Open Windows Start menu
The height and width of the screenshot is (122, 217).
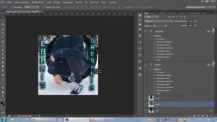4,120
